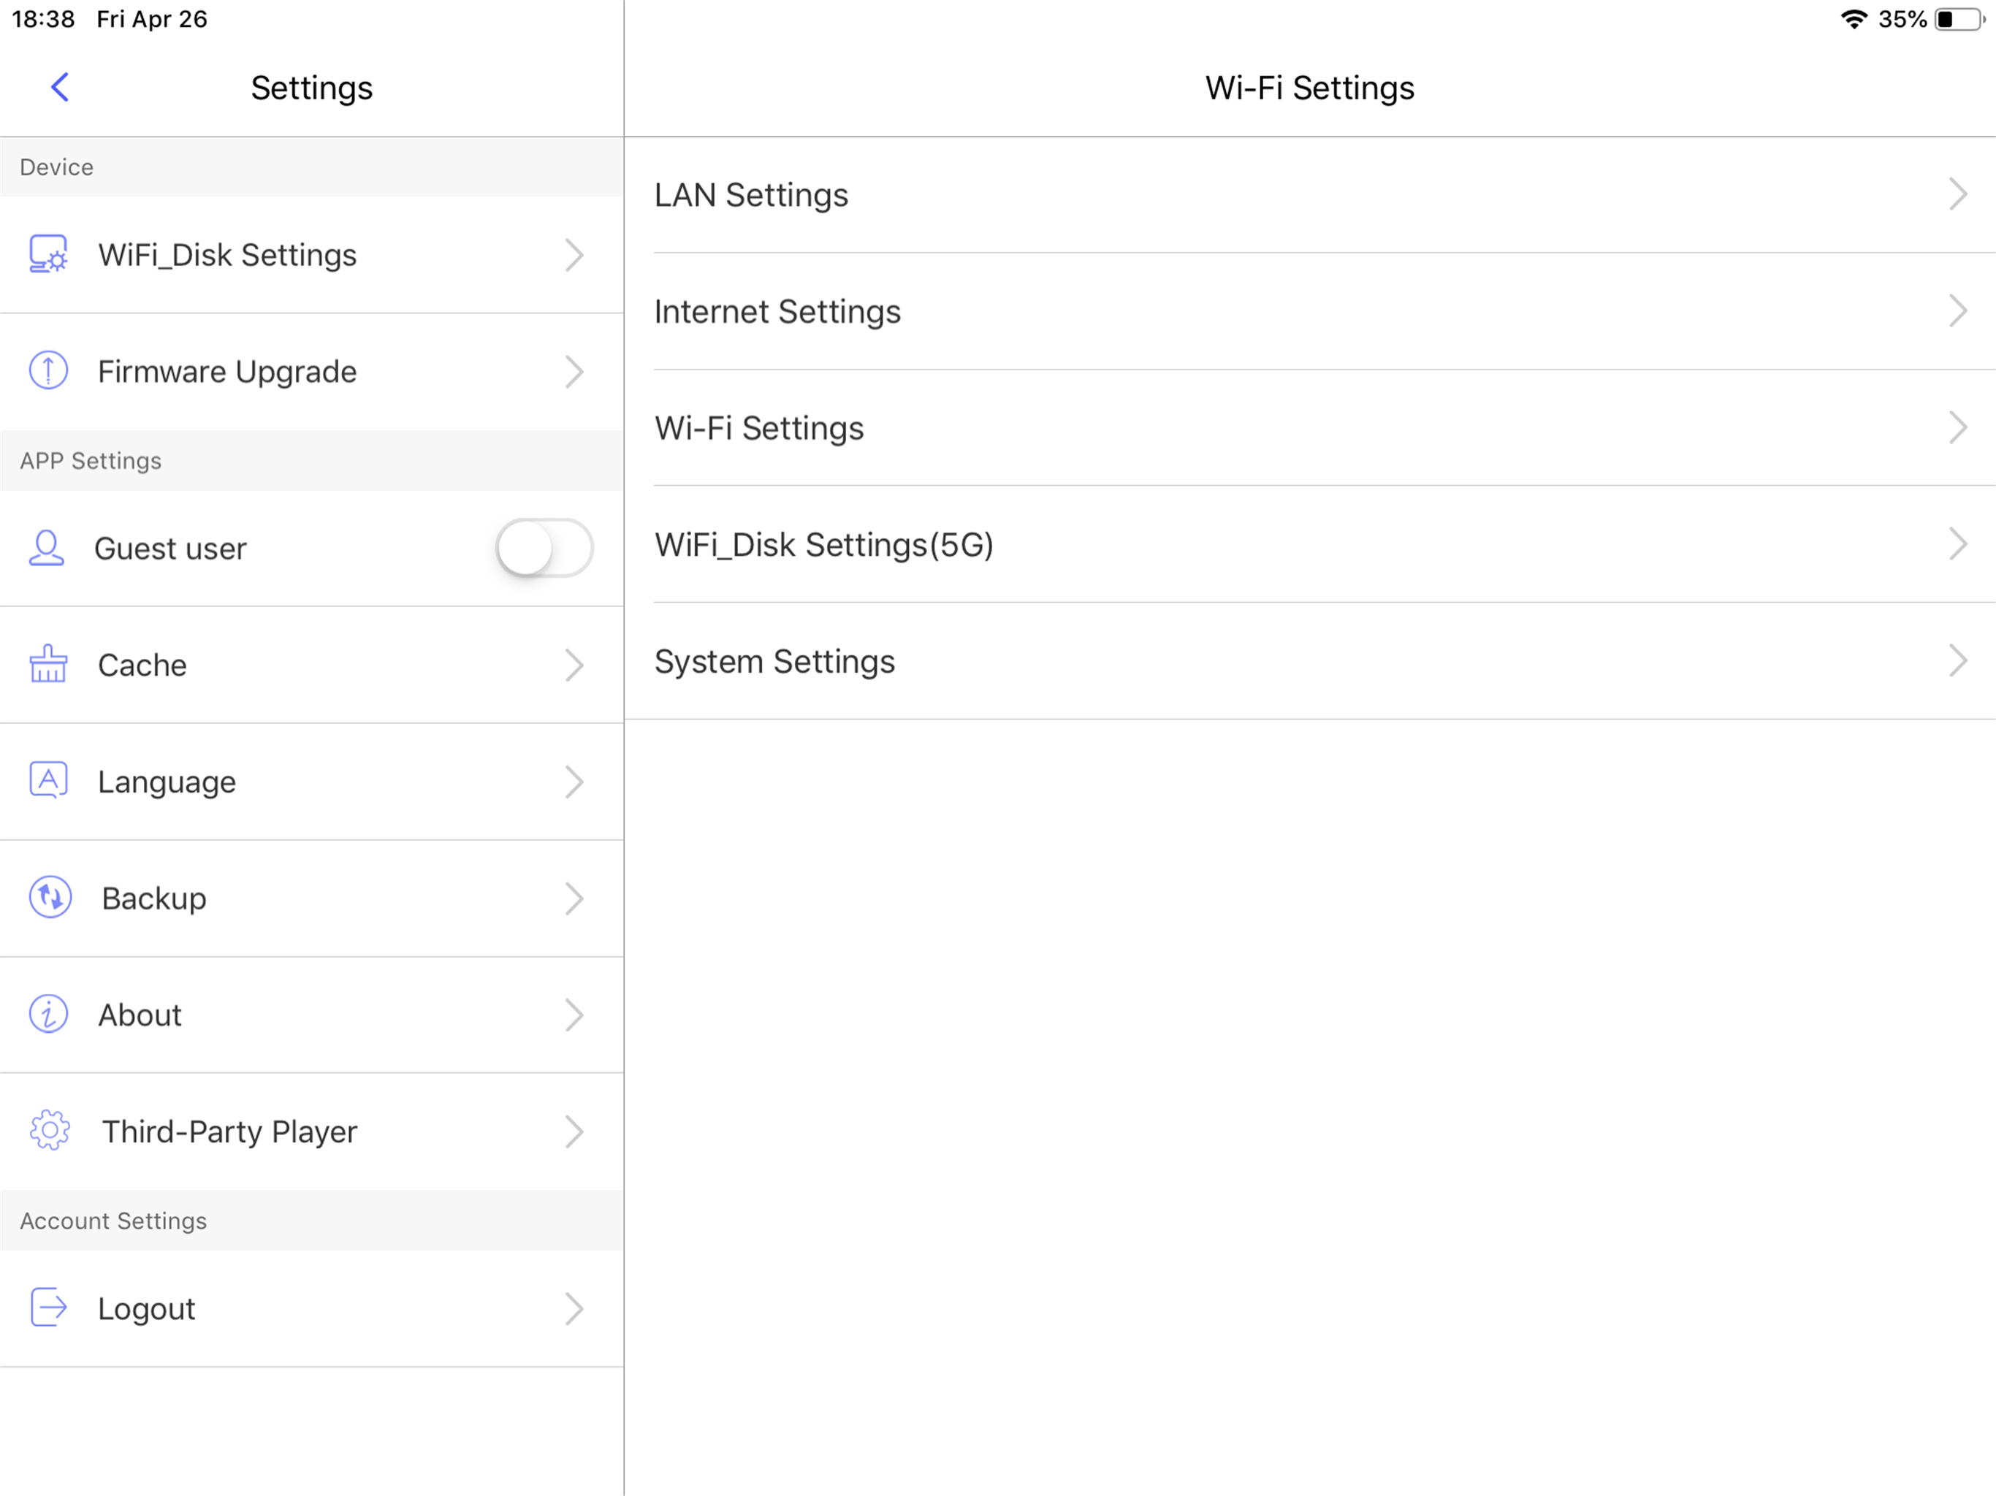Open the Wi-Fi Settings row chevron
Image resolution: width=1996 pixels, height=1496 pixels.
click(1957, 427)
